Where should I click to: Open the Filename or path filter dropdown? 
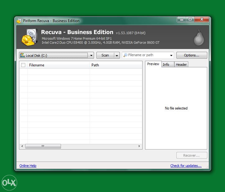pos(171,56)
